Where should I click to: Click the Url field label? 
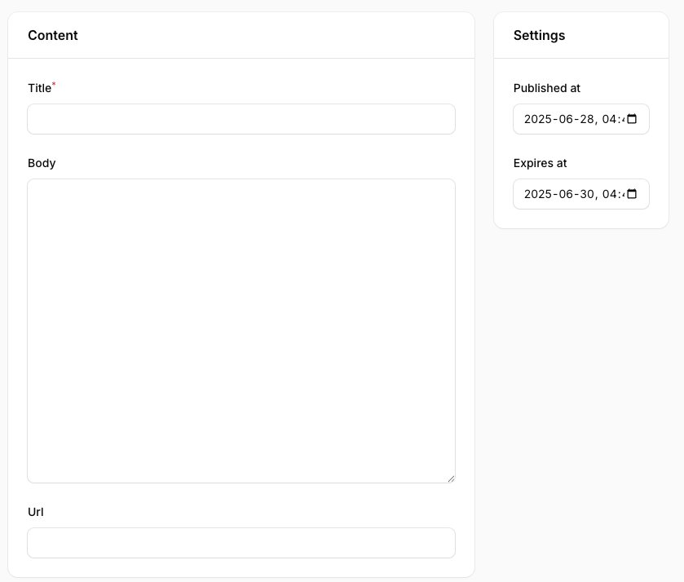tap(36, 512)
